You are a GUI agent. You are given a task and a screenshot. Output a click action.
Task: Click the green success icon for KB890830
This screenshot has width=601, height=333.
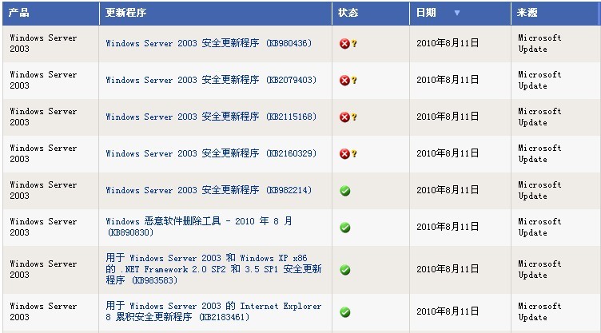pyautogui.click(x=345, y=228)
